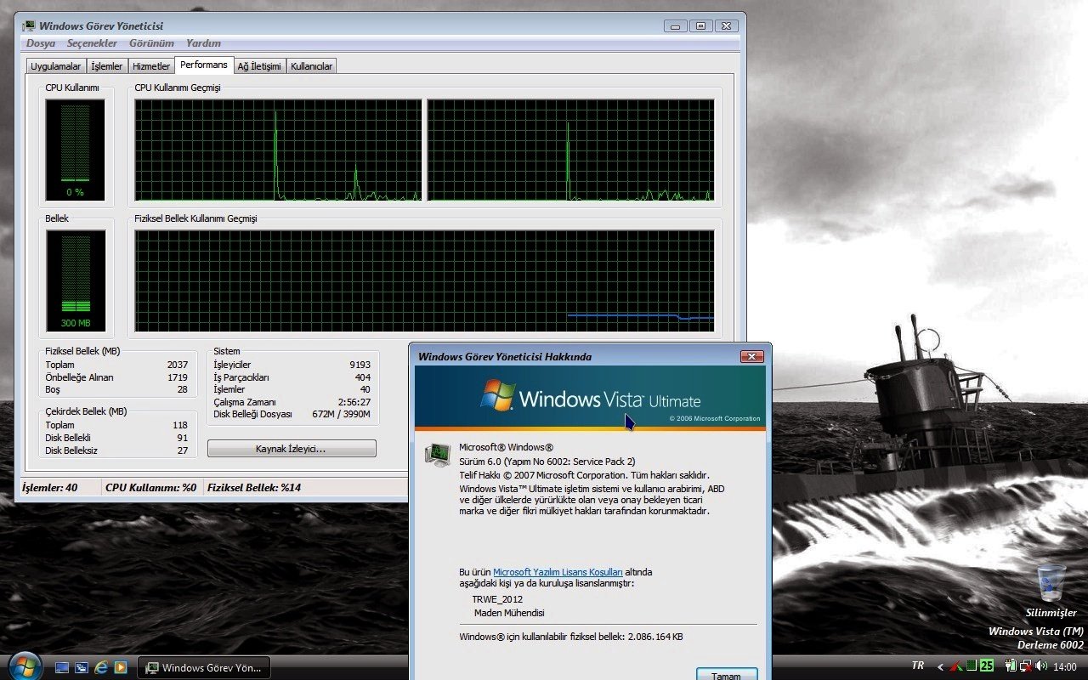Click the 'TRWE_2012' licensee name
This screenshot has height=680, width=1088.
point(497,599)
